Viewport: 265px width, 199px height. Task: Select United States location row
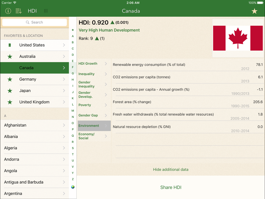(34, 45)
